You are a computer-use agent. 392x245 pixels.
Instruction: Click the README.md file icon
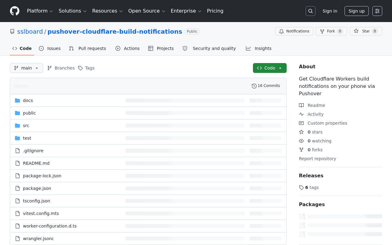pos(17,163)
